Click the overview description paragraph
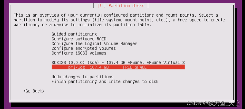 (x=119, y=20)
